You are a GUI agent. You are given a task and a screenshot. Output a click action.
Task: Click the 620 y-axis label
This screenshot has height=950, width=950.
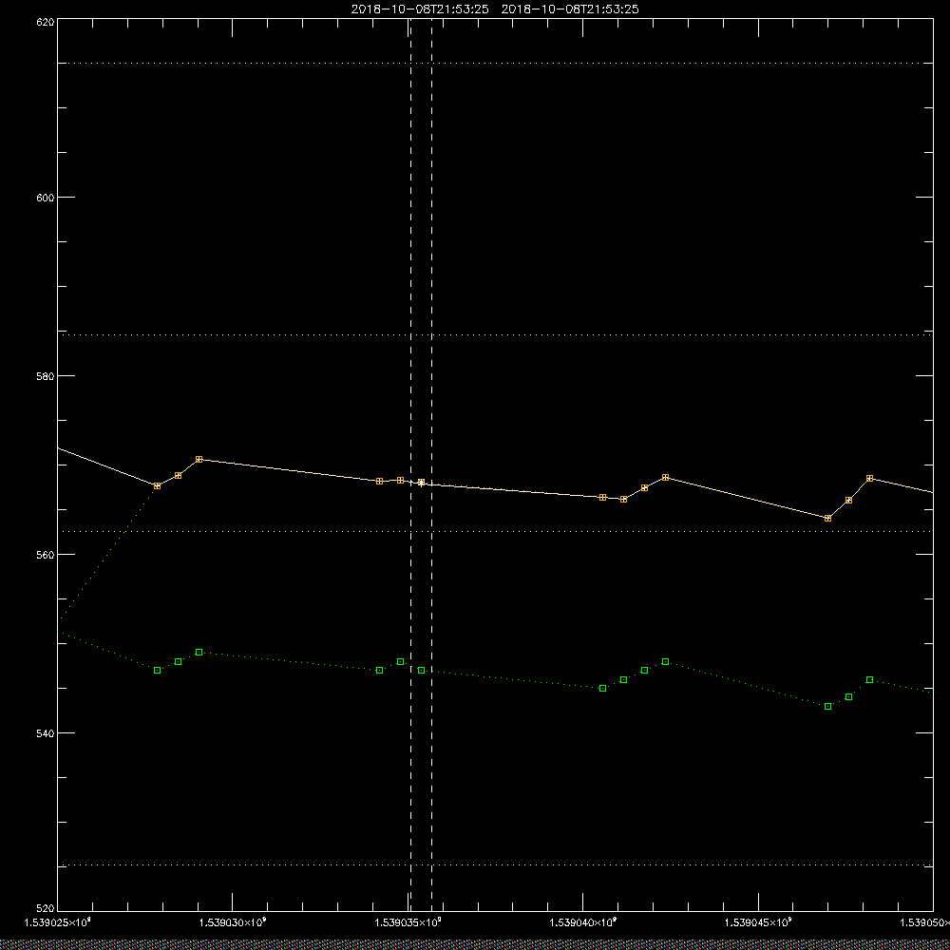(46, 22)
